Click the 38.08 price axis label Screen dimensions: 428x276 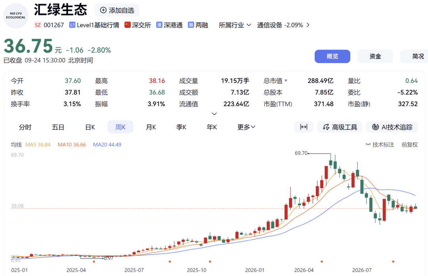(x=17, y=206)
